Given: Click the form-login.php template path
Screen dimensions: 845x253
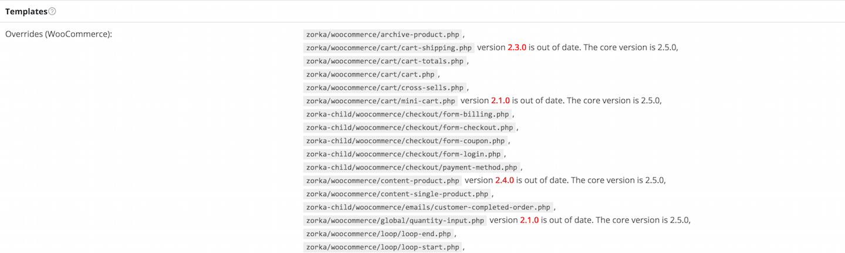Looking at the screenshot, I should pos(403,154).
